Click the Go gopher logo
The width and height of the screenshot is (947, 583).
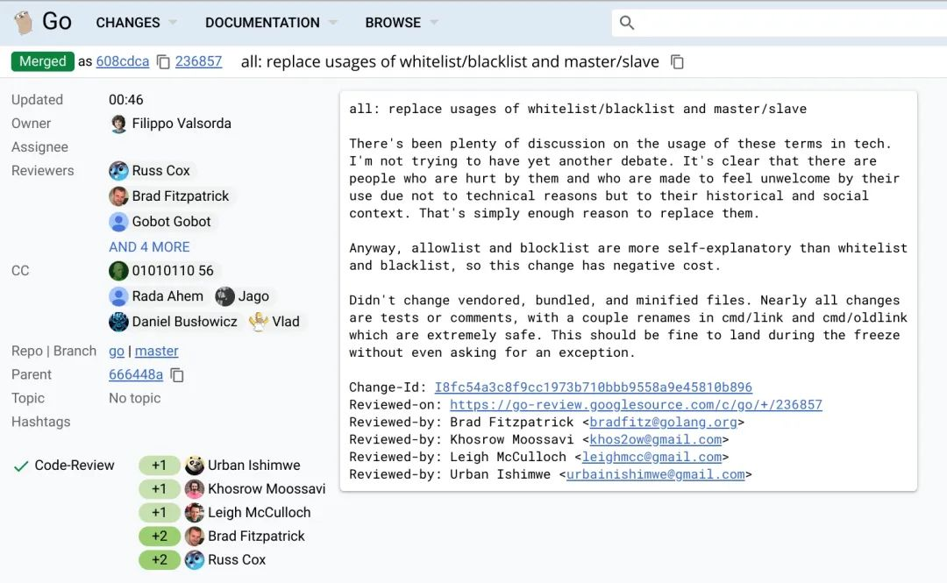tap(25, 22)
